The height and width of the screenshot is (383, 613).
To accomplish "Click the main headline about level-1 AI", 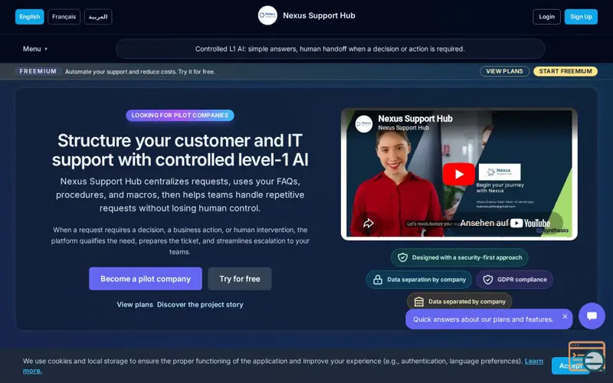I will 180,150.
